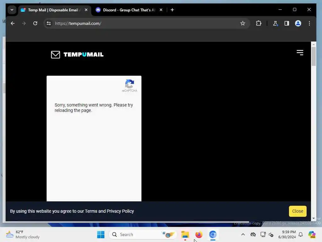The height and width of the screenshot is (242, 322).
Task: Show hidden system tray icons
Action: click(x=243, y=234)
